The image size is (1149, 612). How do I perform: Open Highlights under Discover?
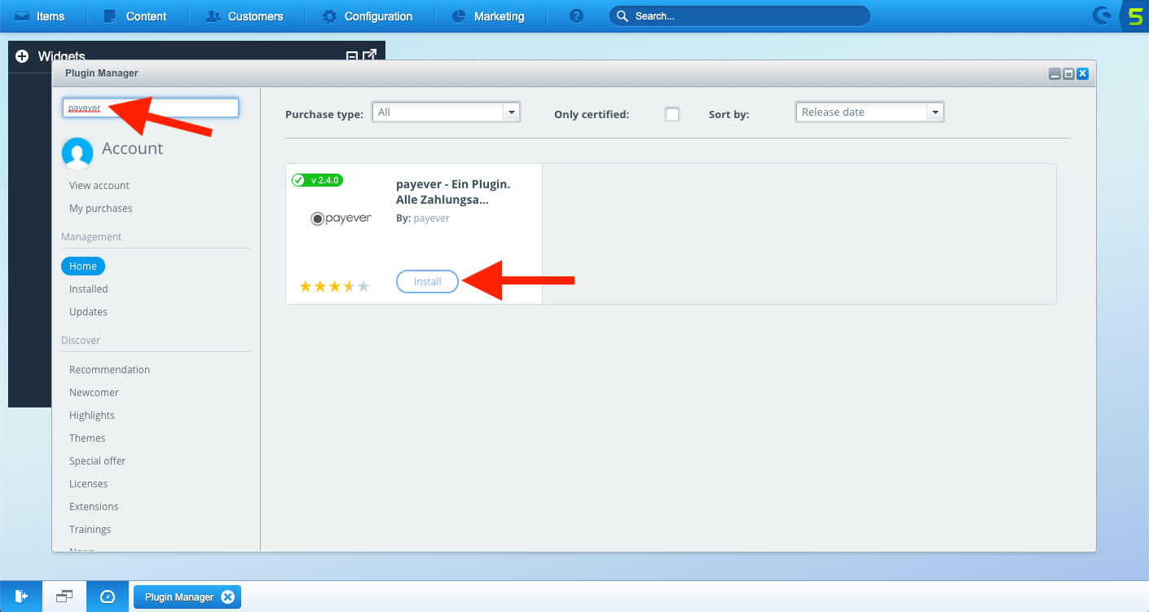[92, 416]
